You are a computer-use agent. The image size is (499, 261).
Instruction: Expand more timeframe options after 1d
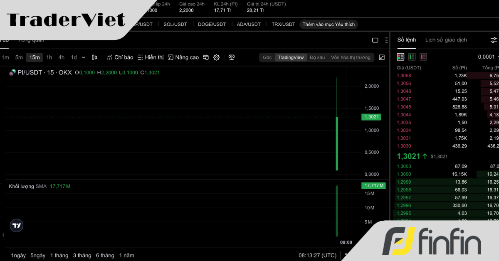tap(84, 57)
